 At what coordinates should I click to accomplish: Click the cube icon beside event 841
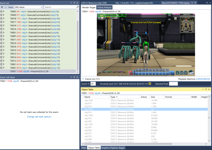pyautogui.click(x=1, y=11)
